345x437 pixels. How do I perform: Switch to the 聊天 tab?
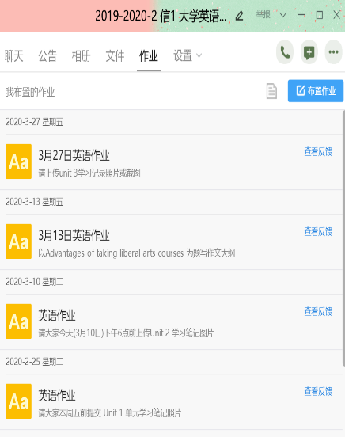click(14, 55)
